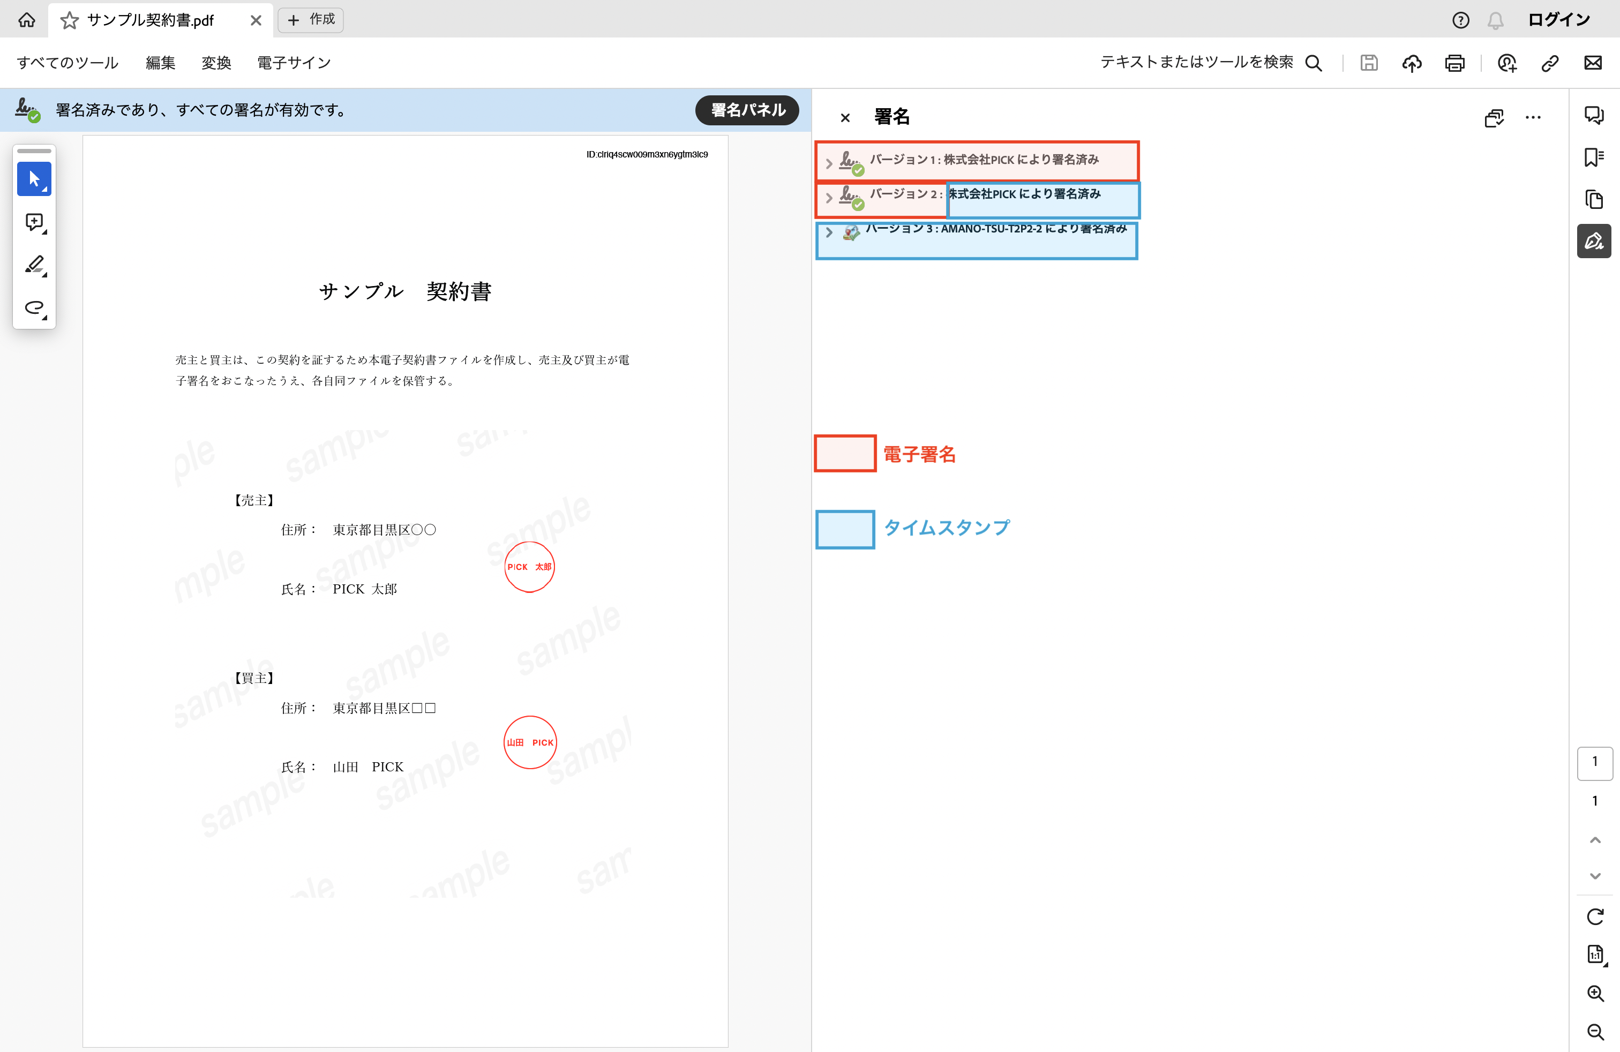Click the page number input field
Image resolution: width=1620 pixels, height=1052 pixels.
[1595, 763]
